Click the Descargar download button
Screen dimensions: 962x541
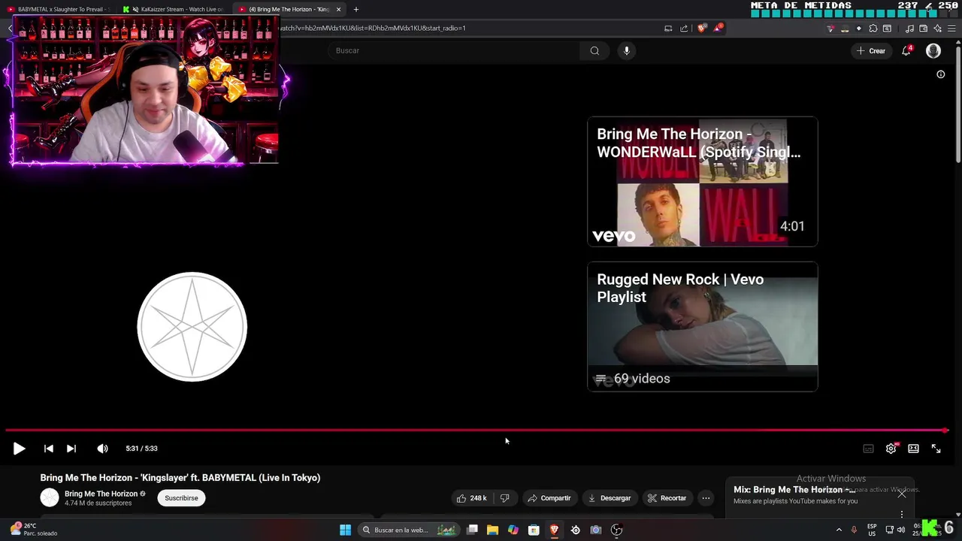(610, 498)
